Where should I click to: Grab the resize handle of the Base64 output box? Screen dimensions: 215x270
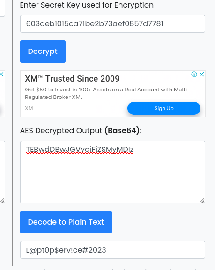click(x=202, y=201)
